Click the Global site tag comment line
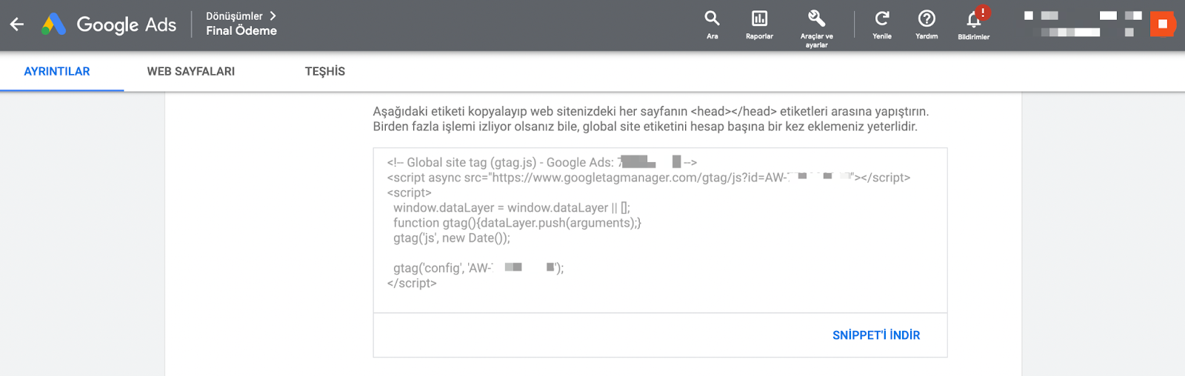The width and height of the screenshot is (1185, 376). (x=541, y=162)
